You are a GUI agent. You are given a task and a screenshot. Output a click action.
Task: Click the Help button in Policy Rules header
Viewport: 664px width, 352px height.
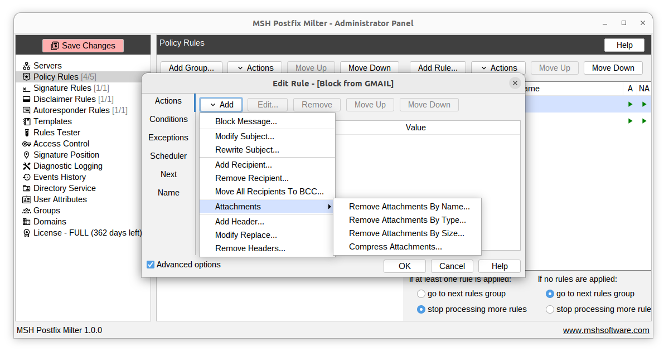coord(624,45)
